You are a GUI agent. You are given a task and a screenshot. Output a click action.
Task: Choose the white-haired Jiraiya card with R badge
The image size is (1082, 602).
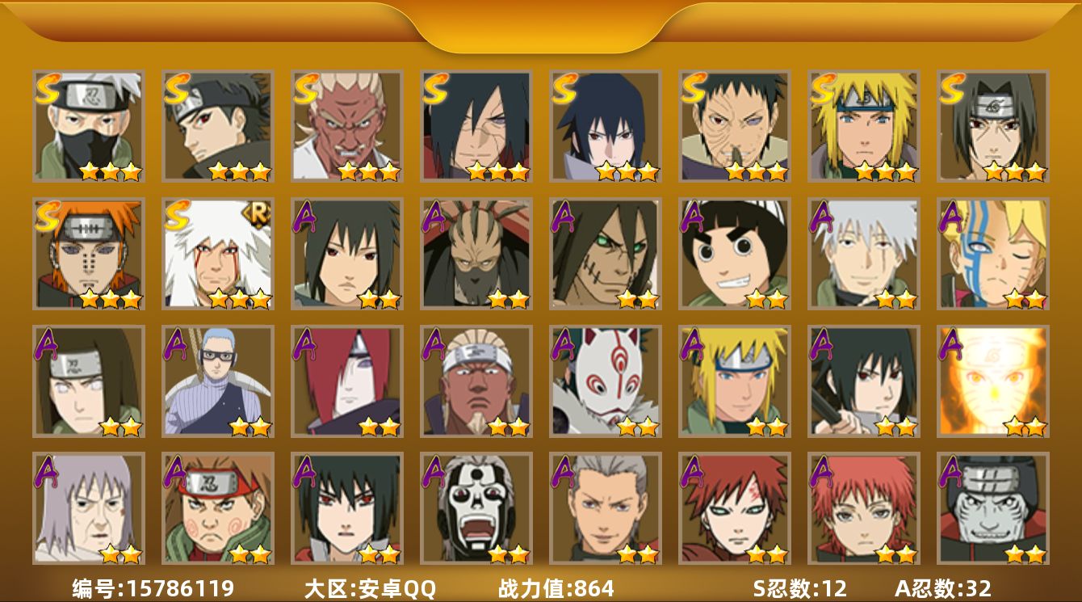coord(218,254)
